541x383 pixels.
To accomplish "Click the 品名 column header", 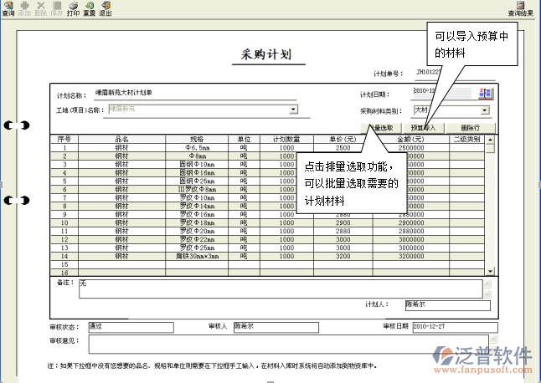I will pyautogui.click(x=121, y=139).
